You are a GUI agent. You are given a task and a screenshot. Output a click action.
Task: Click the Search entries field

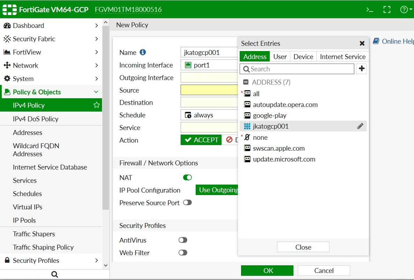point(297,69)
